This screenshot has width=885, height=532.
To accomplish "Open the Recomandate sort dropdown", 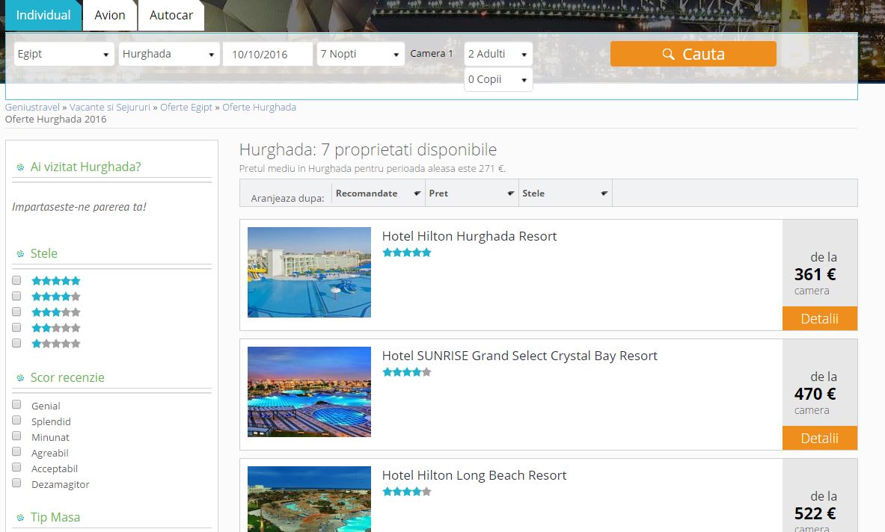I will pos(378,194).
